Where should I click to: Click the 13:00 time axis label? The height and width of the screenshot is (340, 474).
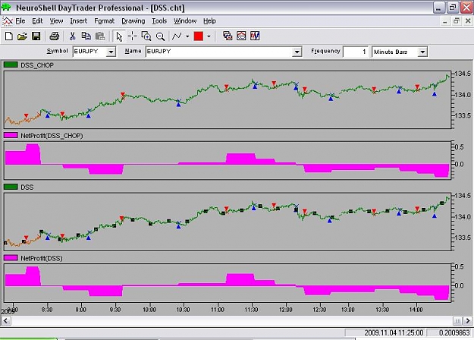click(x=347, y=310)
